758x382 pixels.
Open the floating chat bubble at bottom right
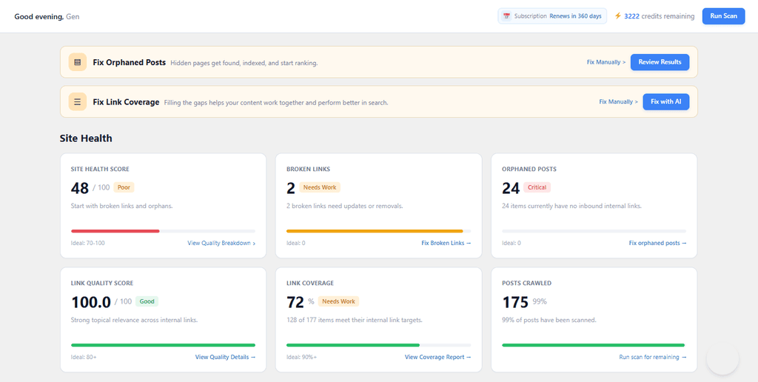[722, 359]
